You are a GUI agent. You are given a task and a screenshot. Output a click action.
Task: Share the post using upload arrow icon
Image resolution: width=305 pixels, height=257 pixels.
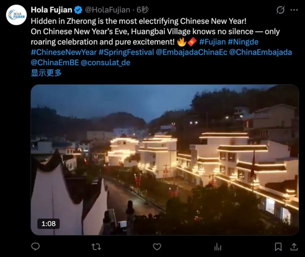(x=294, y=247)
